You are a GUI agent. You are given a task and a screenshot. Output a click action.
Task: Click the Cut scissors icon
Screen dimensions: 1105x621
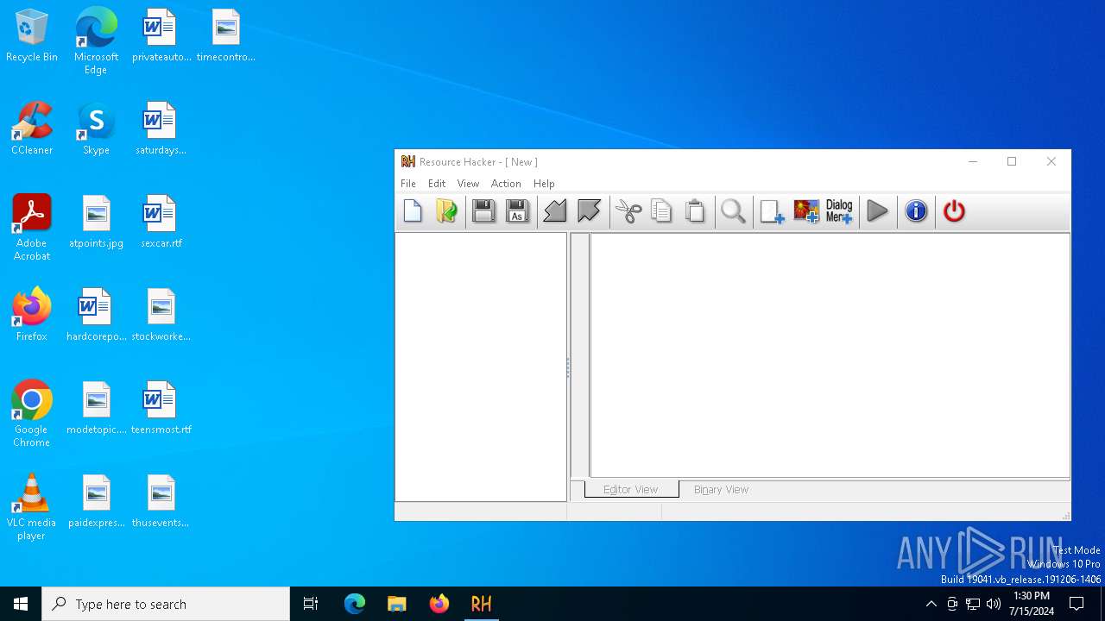pyautogui.click(x=628, y=211)
